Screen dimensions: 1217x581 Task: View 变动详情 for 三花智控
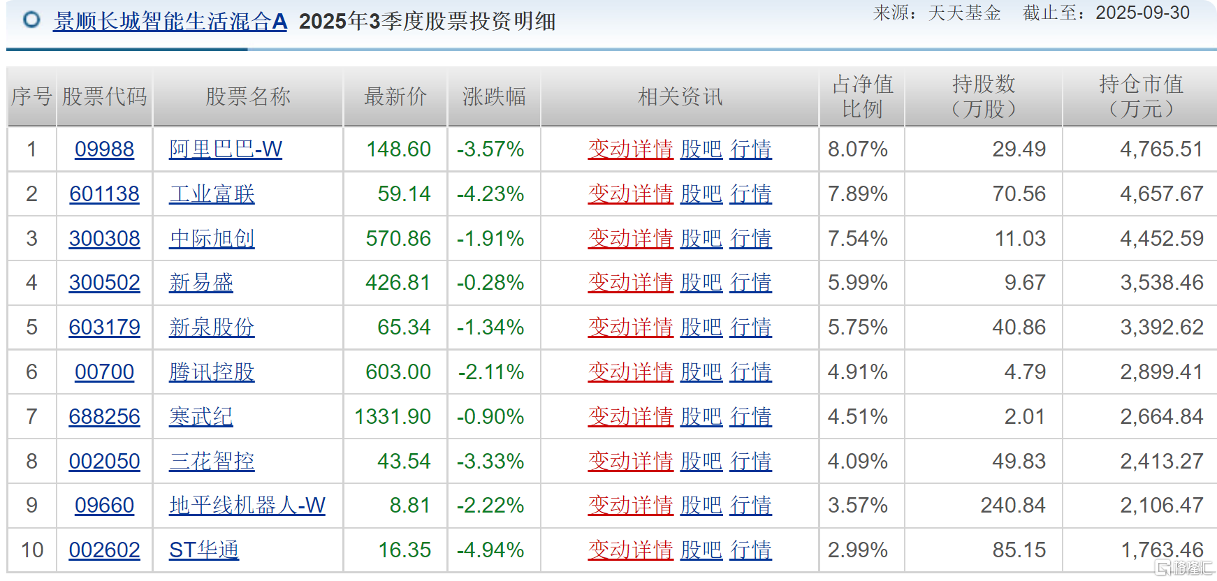(x=631, y=462)
